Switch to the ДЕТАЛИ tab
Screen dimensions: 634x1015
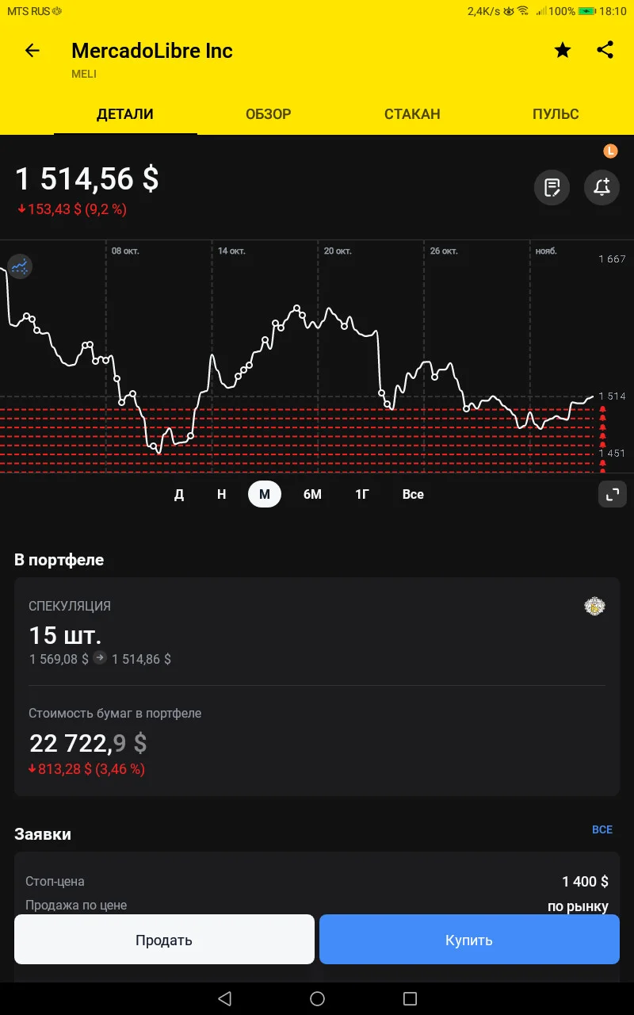pos(125,114)
